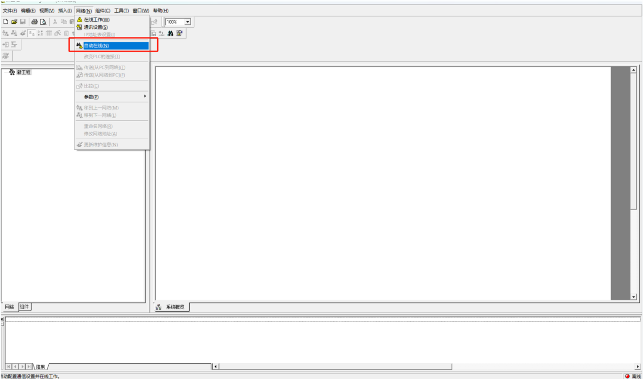This screenshot has height=379, width=643.
Task: Click the lone icon in fourth toolbar row
Action: tap(6, 56)
